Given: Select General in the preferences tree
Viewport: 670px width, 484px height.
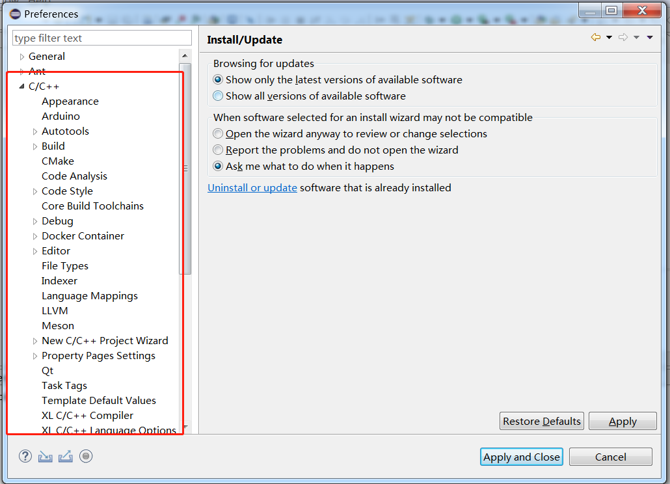Looking at the screenshot, I should (47, 56).
